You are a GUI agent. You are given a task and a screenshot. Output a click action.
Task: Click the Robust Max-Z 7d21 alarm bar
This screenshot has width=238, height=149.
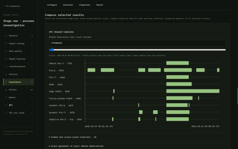click(177, 63)
